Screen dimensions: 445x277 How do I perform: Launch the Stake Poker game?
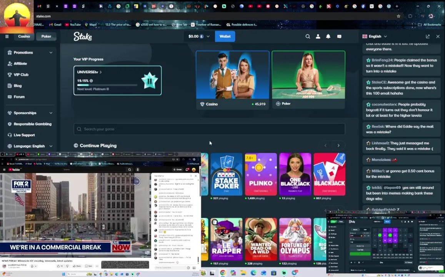[x=227, y=174]
